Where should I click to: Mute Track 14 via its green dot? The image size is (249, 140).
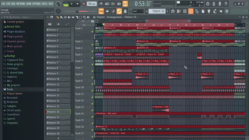[92, 117]
